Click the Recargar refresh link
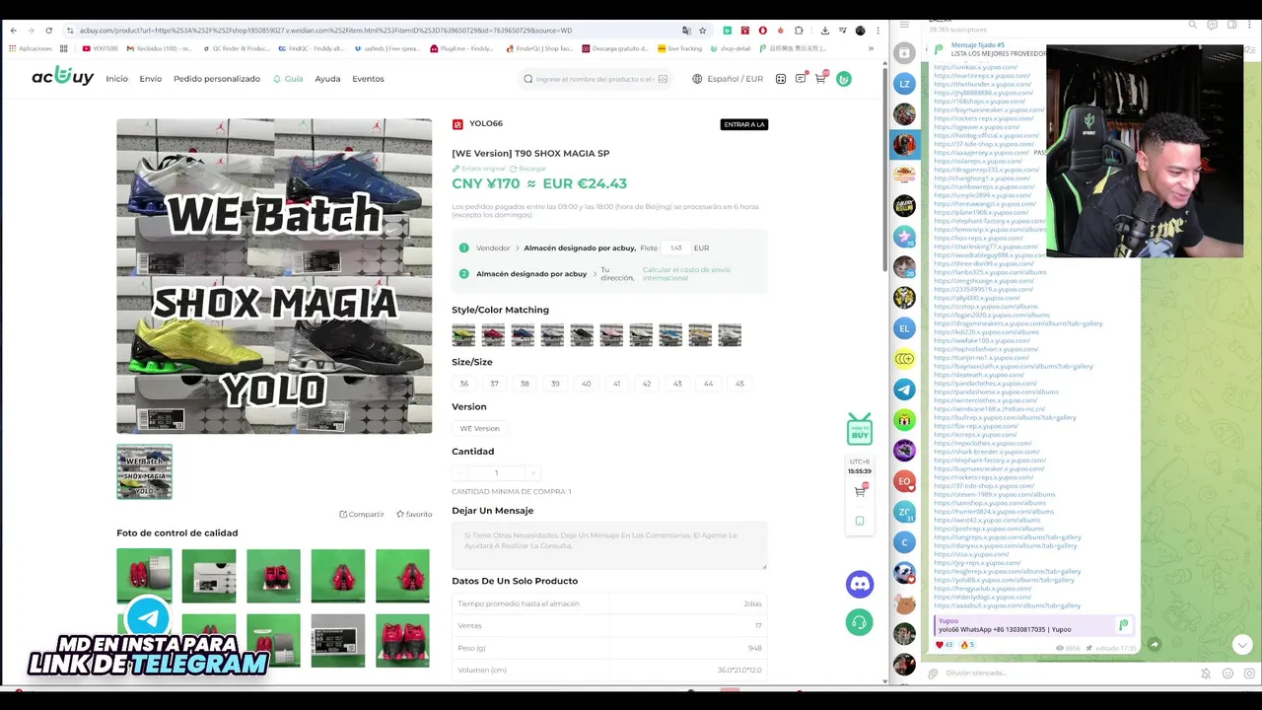This screenshot has height=710, width=1262. click(528, 169)
